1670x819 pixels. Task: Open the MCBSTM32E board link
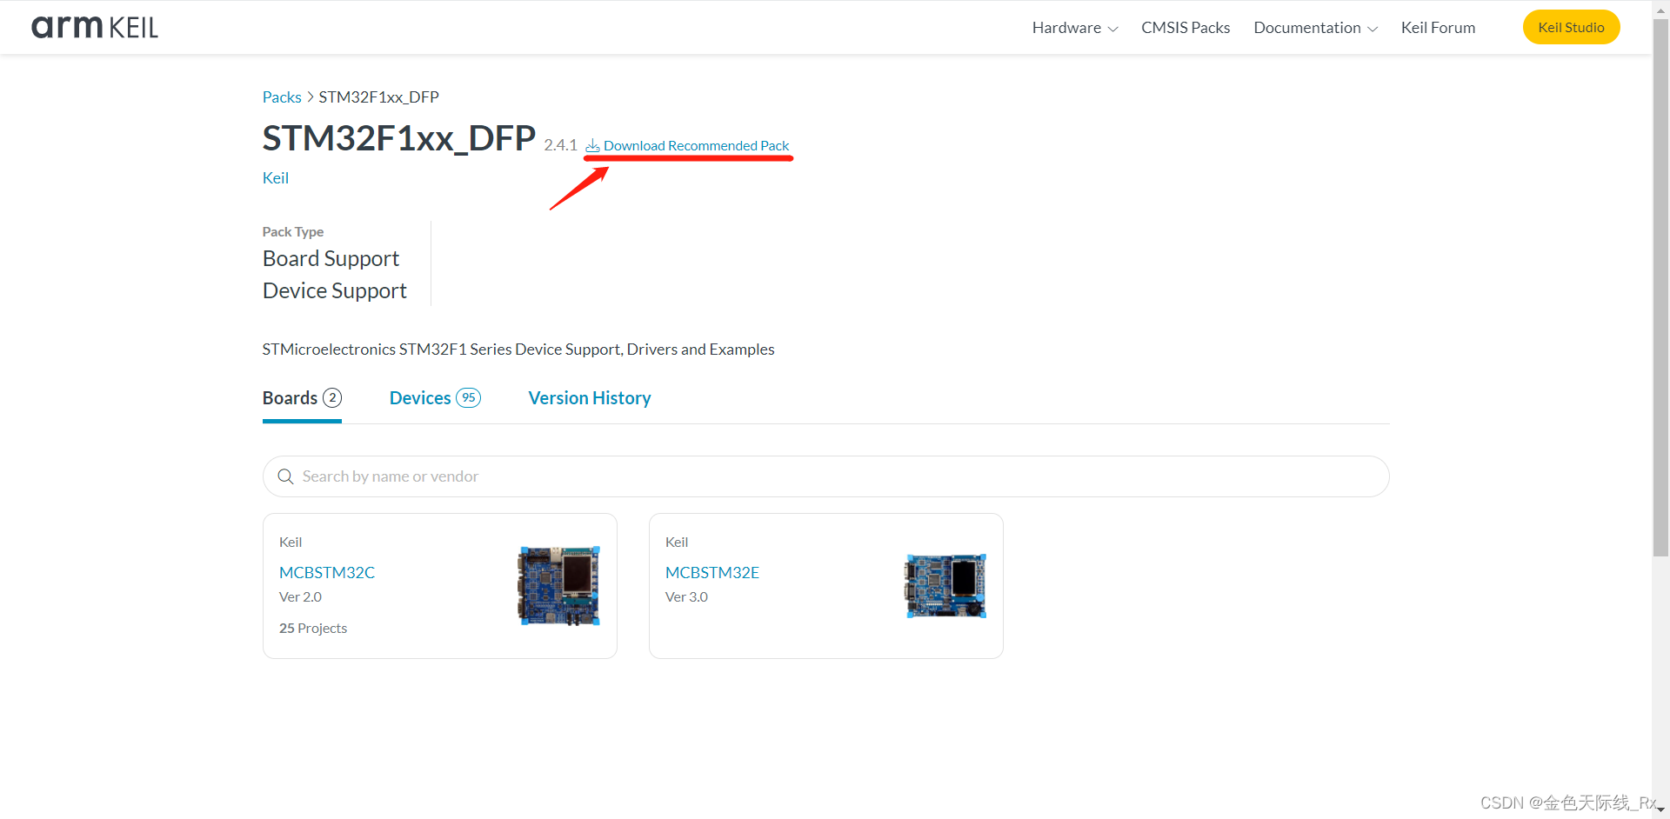coord(712,572)
